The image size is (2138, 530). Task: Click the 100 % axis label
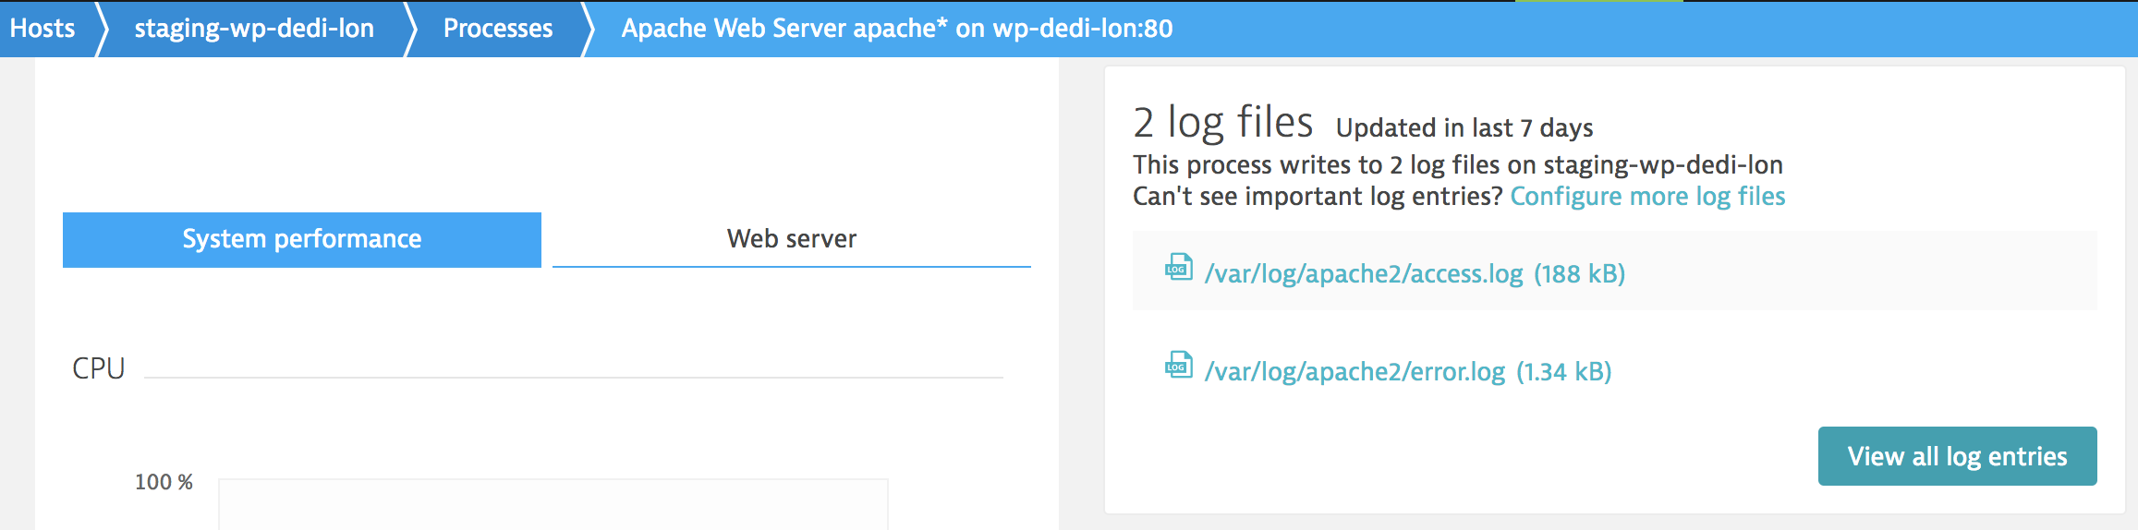(x=164, y=482)
